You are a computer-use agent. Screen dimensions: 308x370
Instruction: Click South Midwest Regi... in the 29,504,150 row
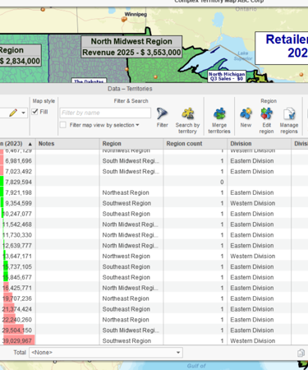tap(131, 331)
